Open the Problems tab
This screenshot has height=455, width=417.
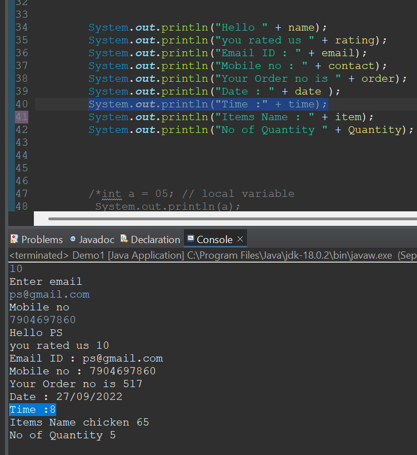tap(42, 240)
